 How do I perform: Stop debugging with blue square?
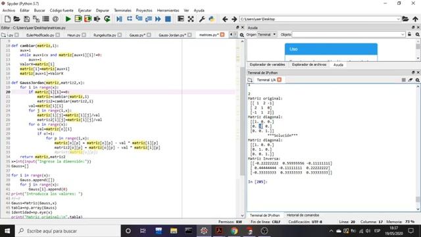pos(168,19)
